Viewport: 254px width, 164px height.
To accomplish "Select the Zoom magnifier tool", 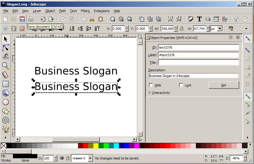I will point(6,66).
